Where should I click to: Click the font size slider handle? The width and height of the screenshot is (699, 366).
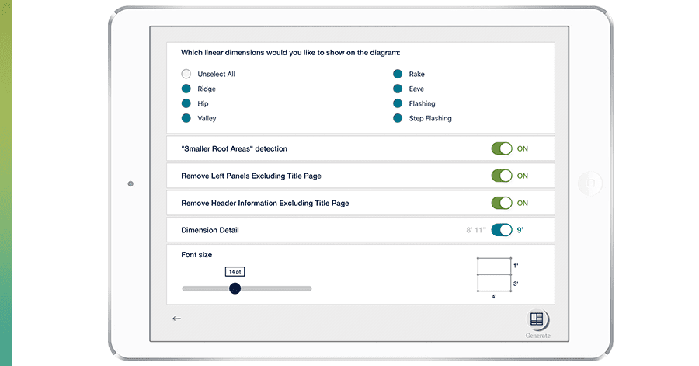tap(235, 288)
